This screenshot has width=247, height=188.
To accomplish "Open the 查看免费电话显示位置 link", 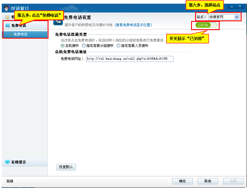I will pos(133,25).
